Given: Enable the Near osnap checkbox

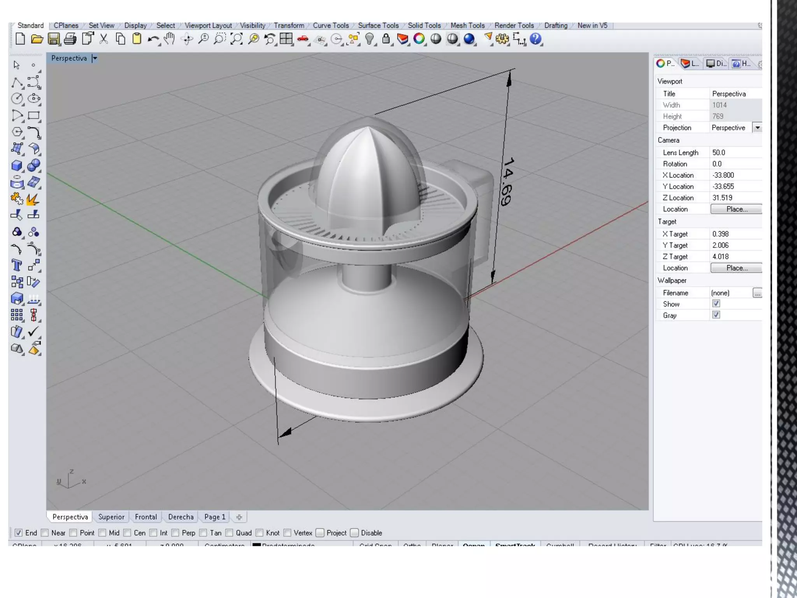Looking at the screenshot, I should click(x=45, y=533).
